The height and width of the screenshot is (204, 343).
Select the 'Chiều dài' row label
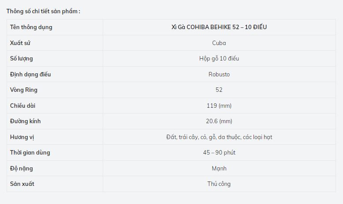(x=22, y=106)
